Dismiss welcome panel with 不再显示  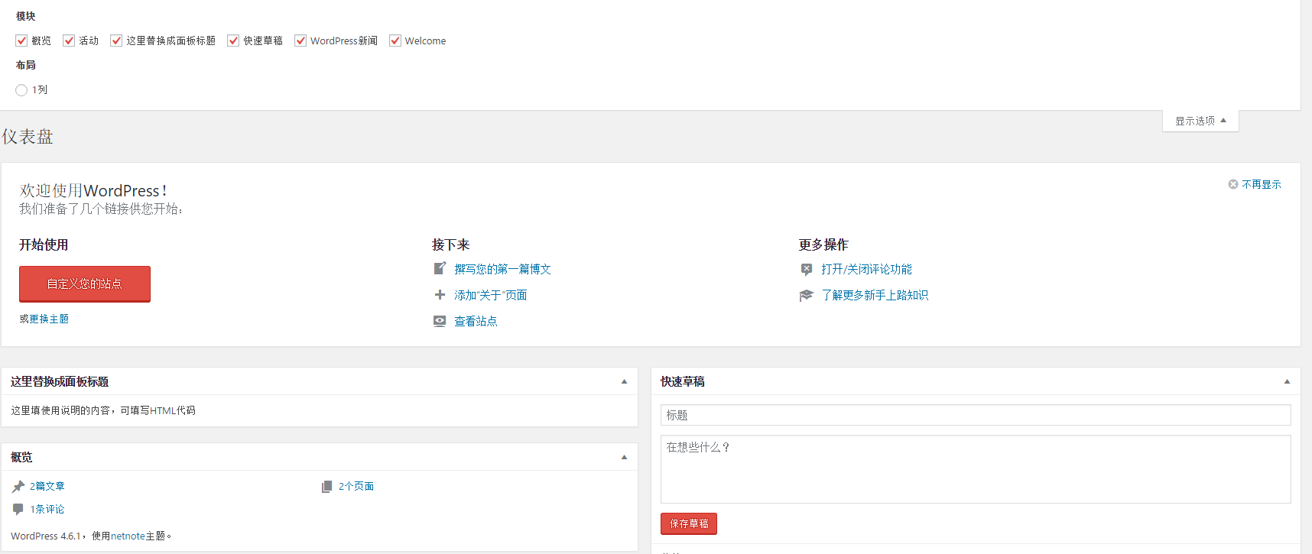(1255, 184)
